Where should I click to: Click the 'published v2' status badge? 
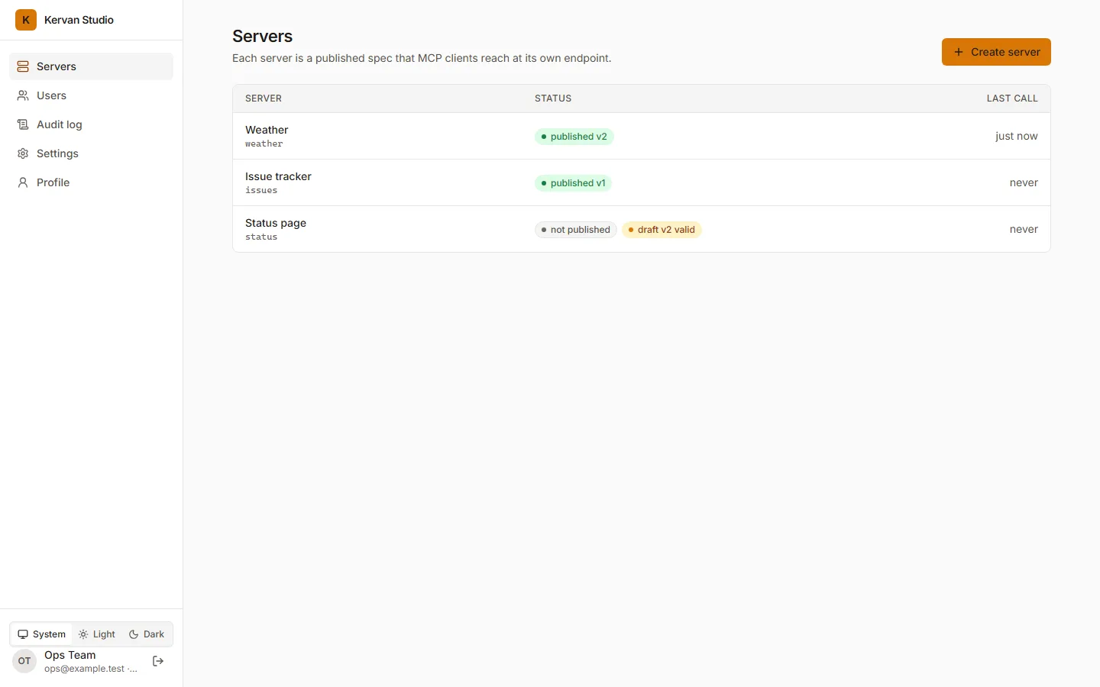click(x=574, y=137)
